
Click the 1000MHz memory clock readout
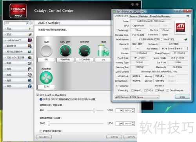coord(84,60)
